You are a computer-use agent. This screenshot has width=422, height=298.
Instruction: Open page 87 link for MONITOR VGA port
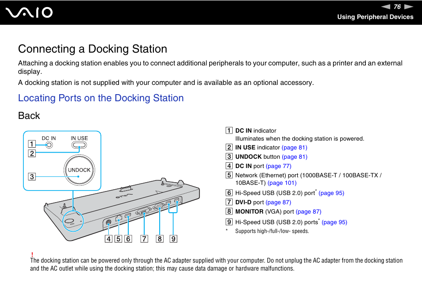point(308,212)
